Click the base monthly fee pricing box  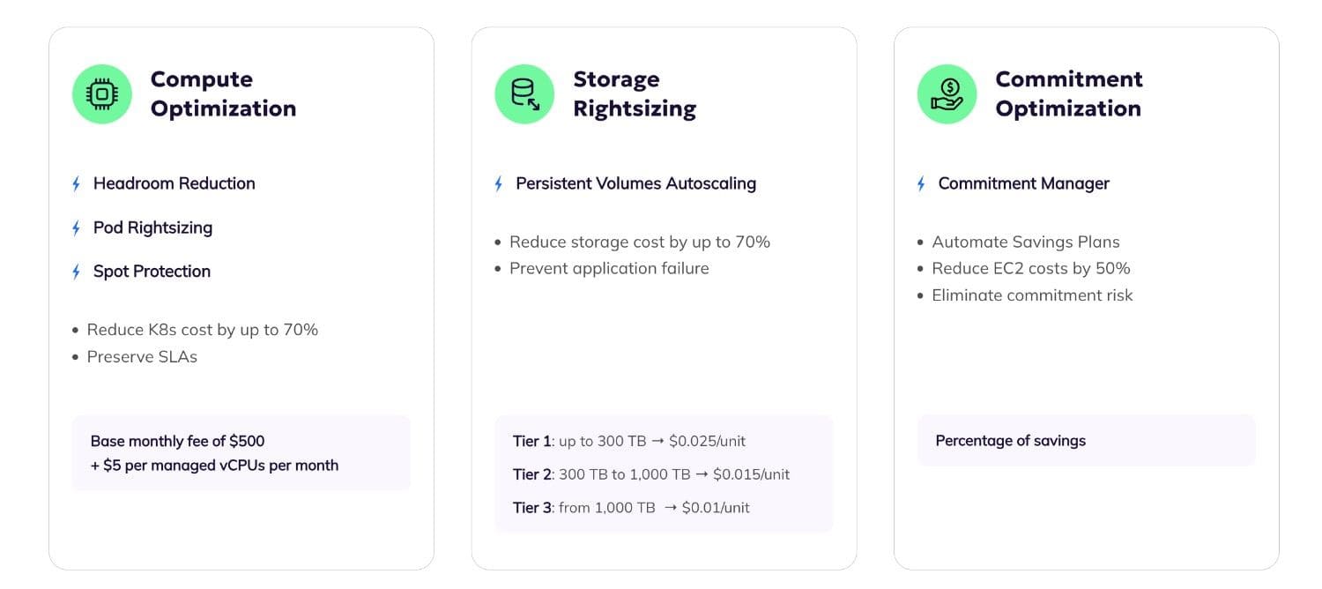click(241, 453)
